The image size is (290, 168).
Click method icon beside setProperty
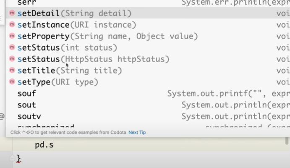(x=12, y=36)
